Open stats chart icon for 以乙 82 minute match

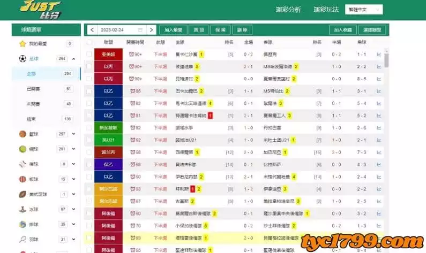379,103
